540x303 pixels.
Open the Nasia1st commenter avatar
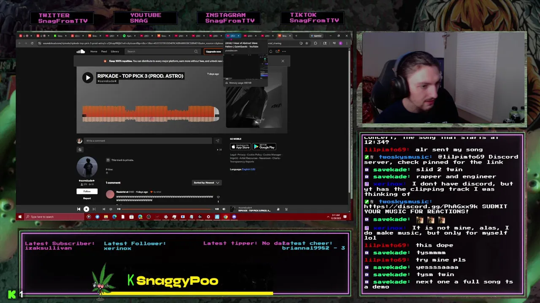click(110, 194)
